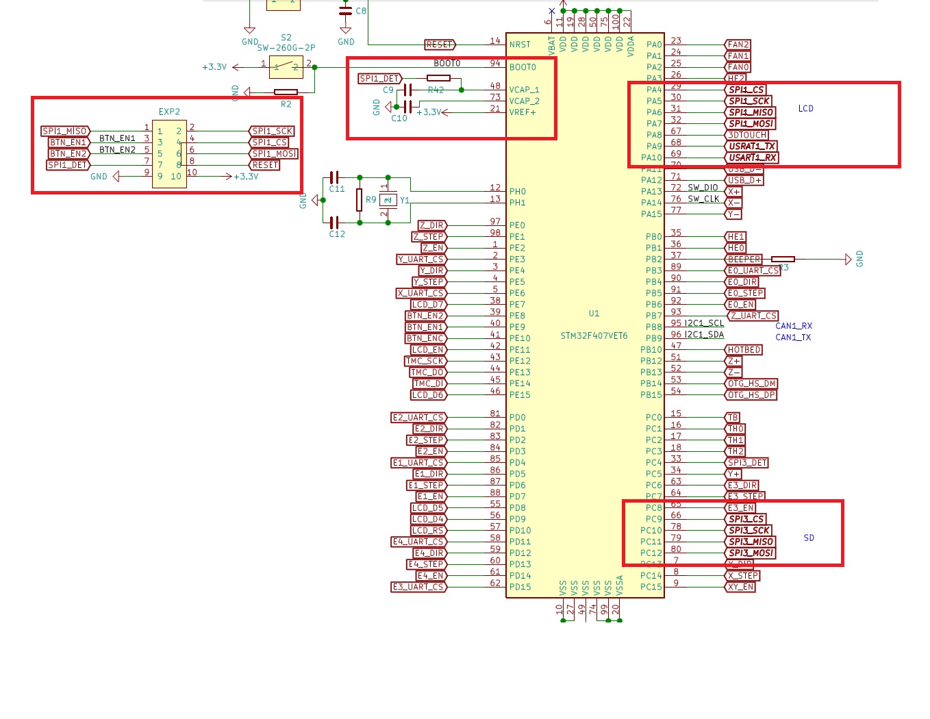The width and height of the screenshot is (930, 719).
Task: Click the R3 resistor near BEEPER
Action: pyautogui.click(x=783, y=260)
